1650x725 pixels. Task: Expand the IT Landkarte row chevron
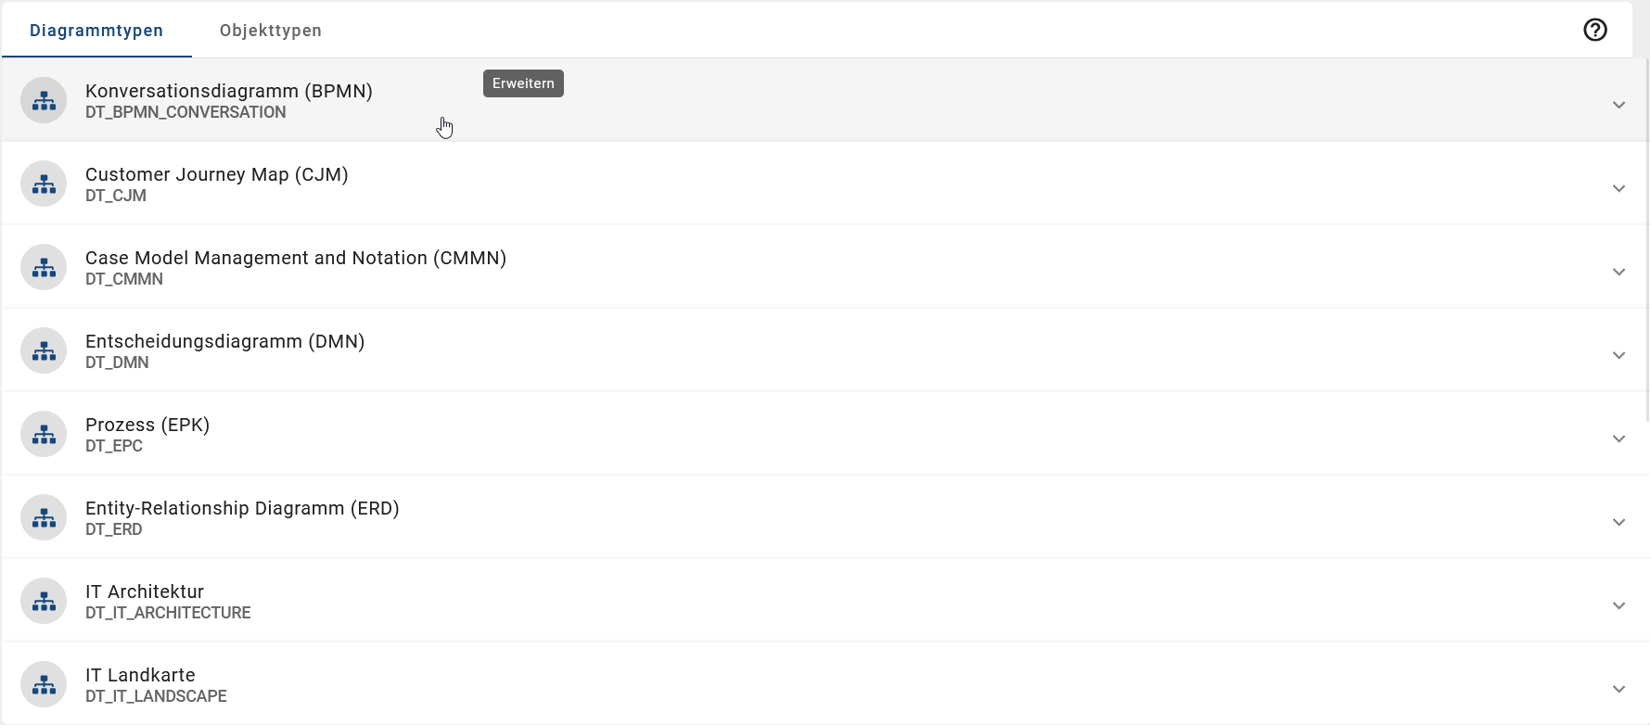pos(1618,689)
